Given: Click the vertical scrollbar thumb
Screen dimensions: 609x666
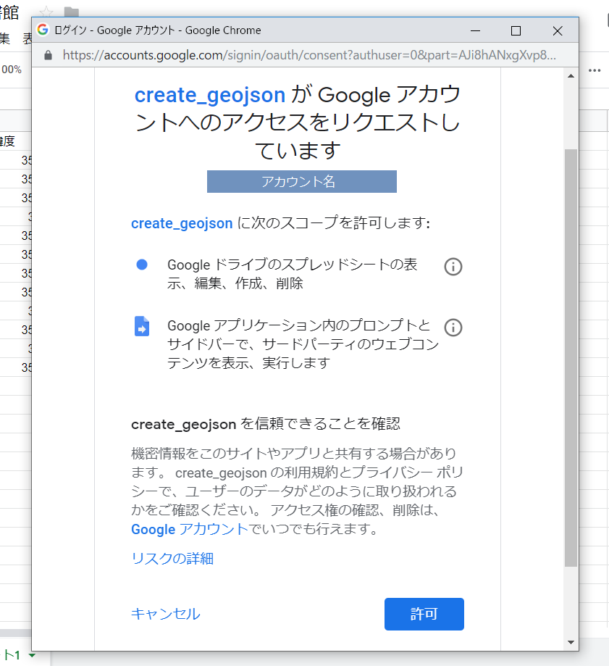Looking at the screenshot, I should pyautogui.click(x=571, y=357).
